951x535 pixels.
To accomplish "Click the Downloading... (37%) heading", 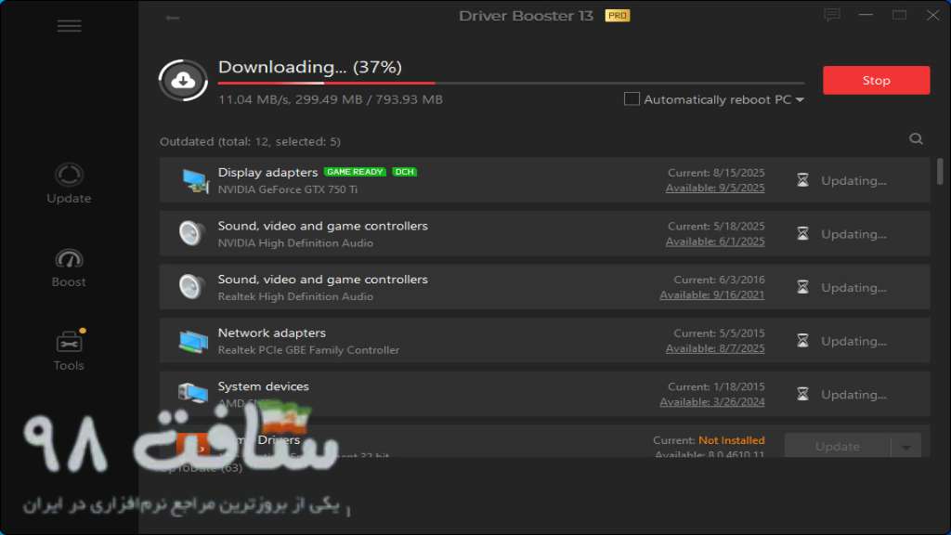I will click(x=310, y=67).
